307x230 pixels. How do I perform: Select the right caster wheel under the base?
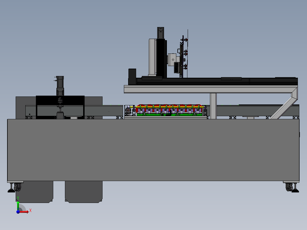289,187
